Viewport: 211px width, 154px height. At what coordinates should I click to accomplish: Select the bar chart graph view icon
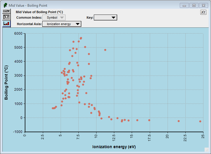[6, 24]
